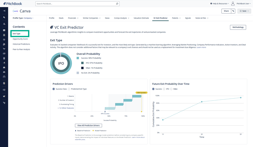The width and height of the screenshot is (253, 147).
Task: Jump to Opportunity Score in Contents
Action: pos(20,39)
